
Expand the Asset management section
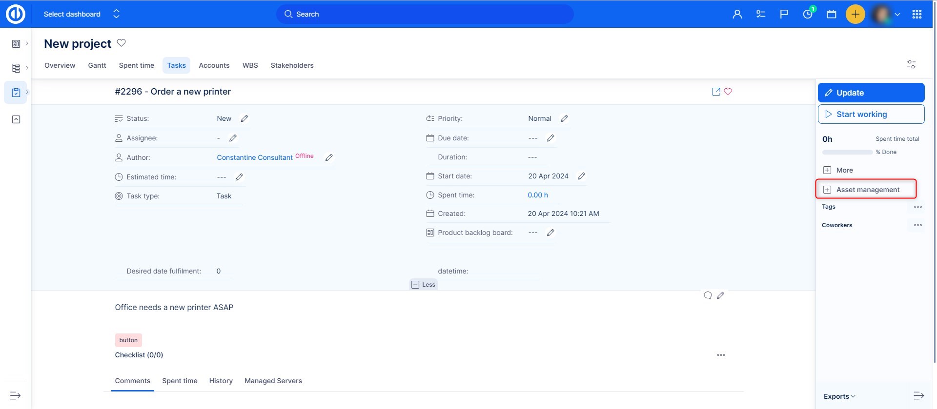[867, 190]
